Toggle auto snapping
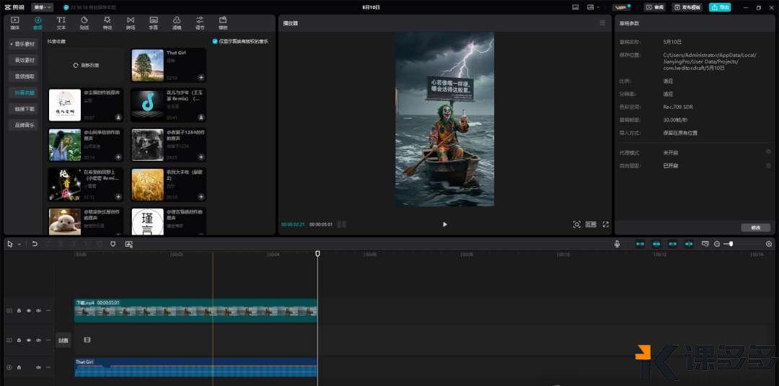This screenshot has height=386, width=779. coord(656,244)
